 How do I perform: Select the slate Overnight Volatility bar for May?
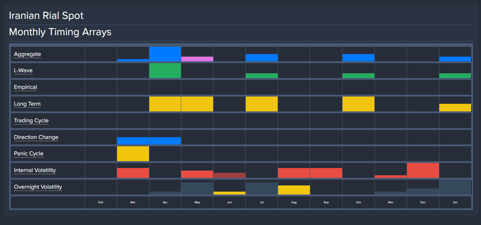tap(197, 188)
